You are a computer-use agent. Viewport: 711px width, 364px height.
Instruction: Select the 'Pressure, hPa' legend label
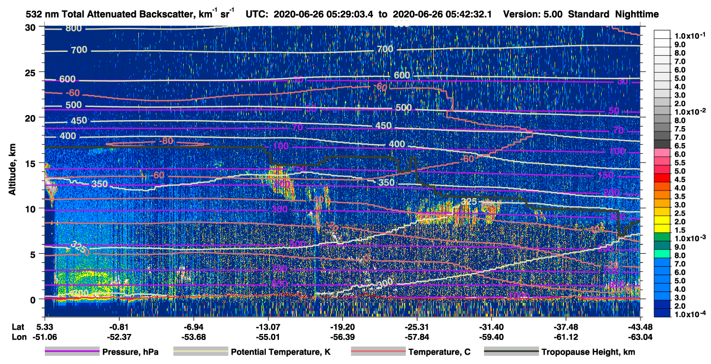coord(130,353)
